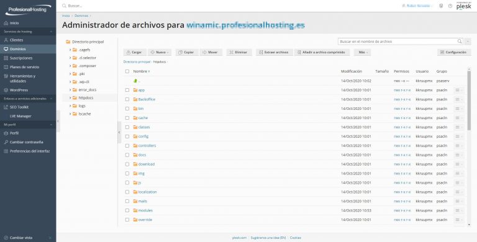
Task: Open Cambiar contraseña
Action: click(x=27, y=142)
